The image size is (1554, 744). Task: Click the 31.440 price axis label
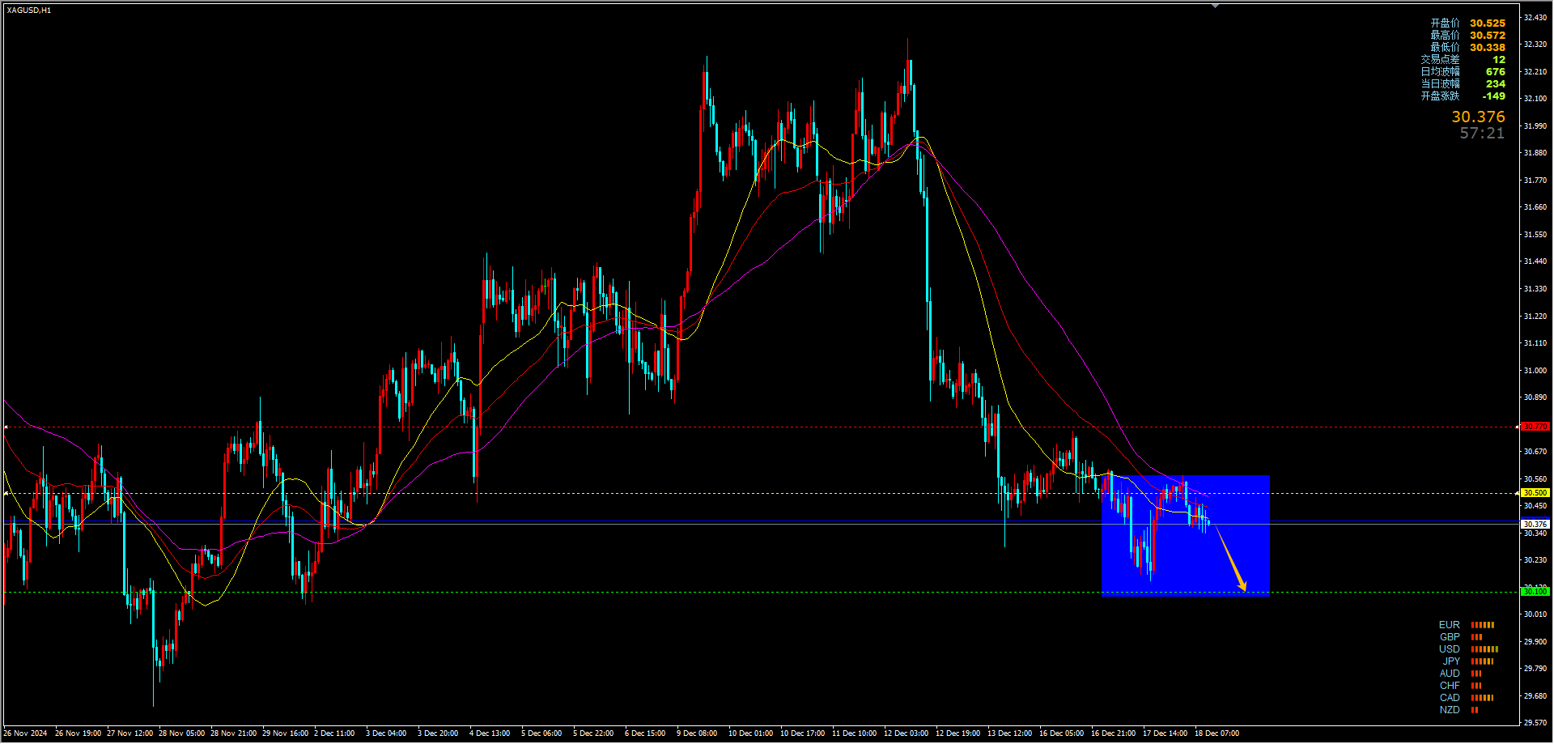(x=1535, y=261)
